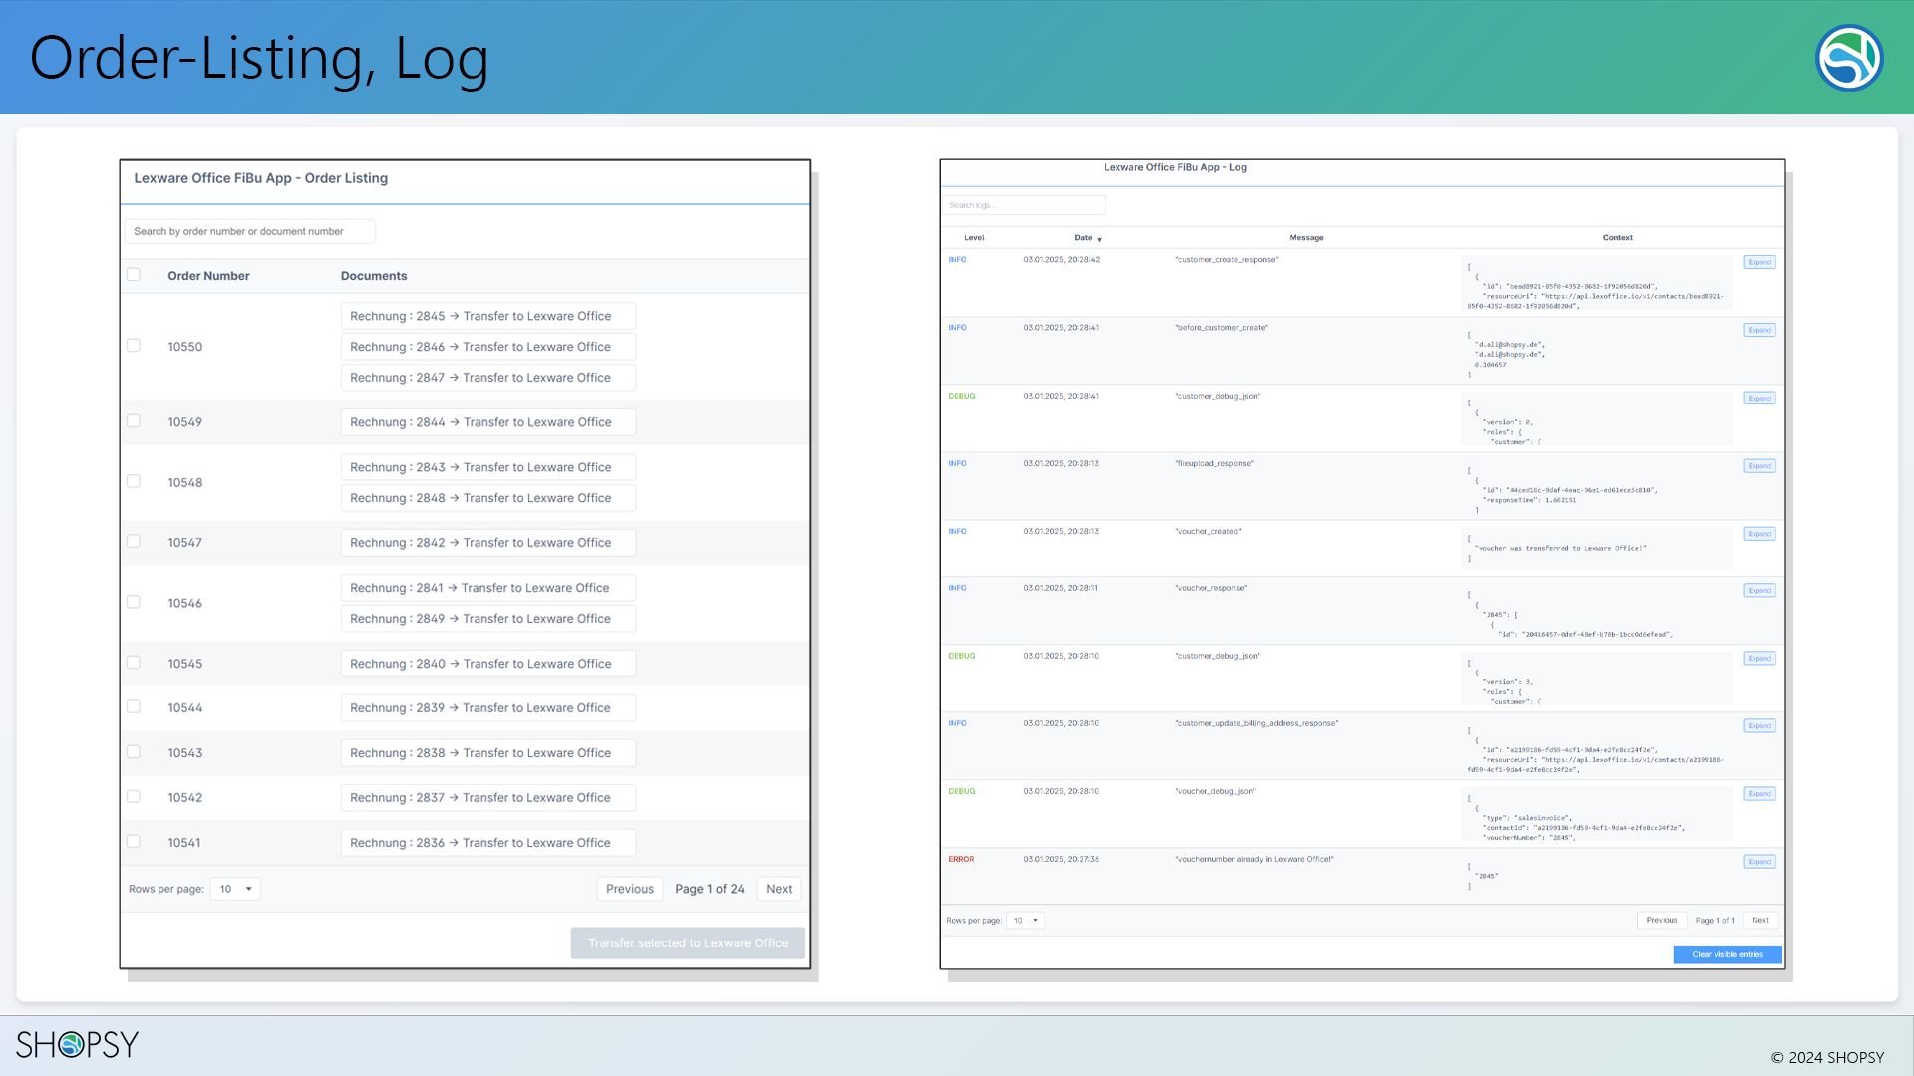
Task: Transfer Rechnung 2845 to Lexware Office
Action: click(x=488, y=316)
